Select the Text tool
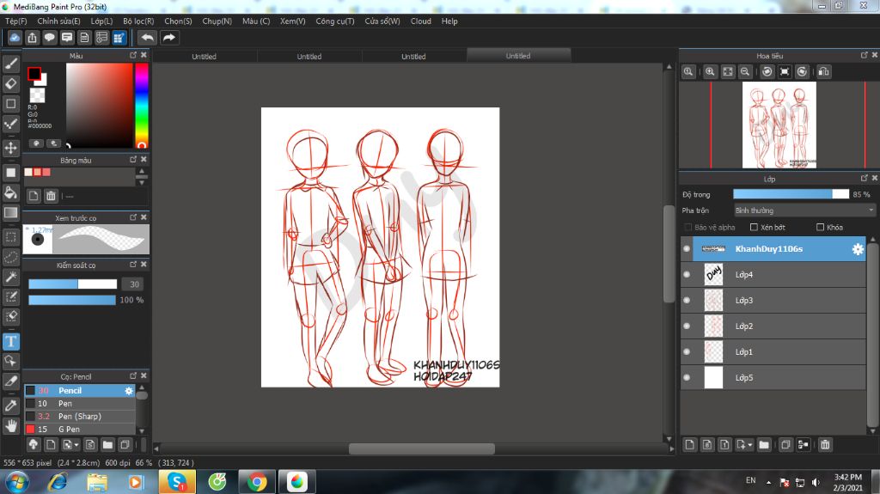Image resolution: width=880 pixels, height=494 pixels. tap(10, 341)
